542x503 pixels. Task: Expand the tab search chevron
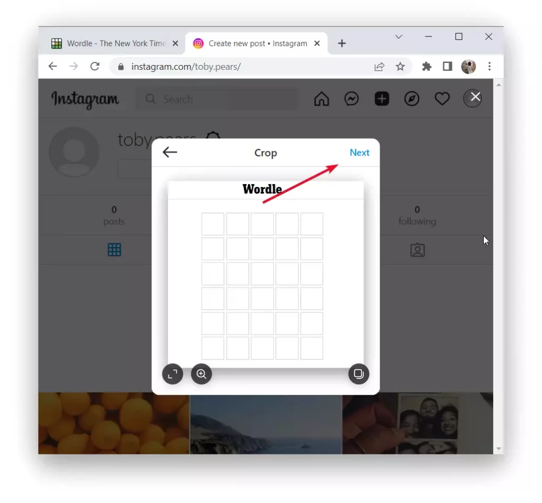(399, 36)
